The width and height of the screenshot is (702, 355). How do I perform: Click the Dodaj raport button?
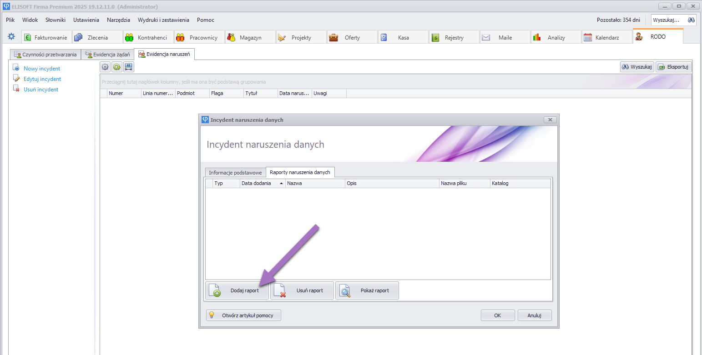237,290
